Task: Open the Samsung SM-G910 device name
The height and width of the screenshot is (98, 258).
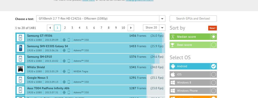Action: (x=40, y=57)
